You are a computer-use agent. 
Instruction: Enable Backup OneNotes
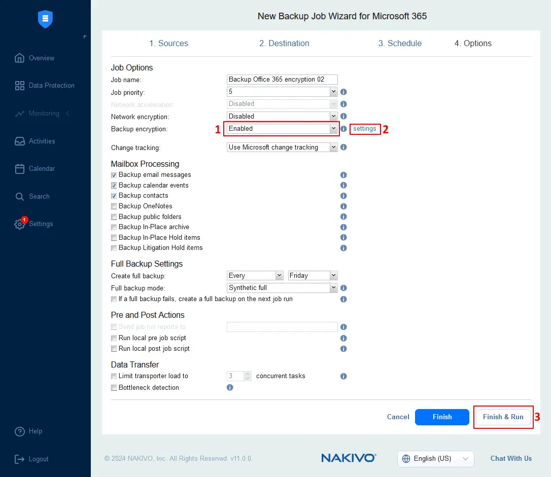coord(114,206)
